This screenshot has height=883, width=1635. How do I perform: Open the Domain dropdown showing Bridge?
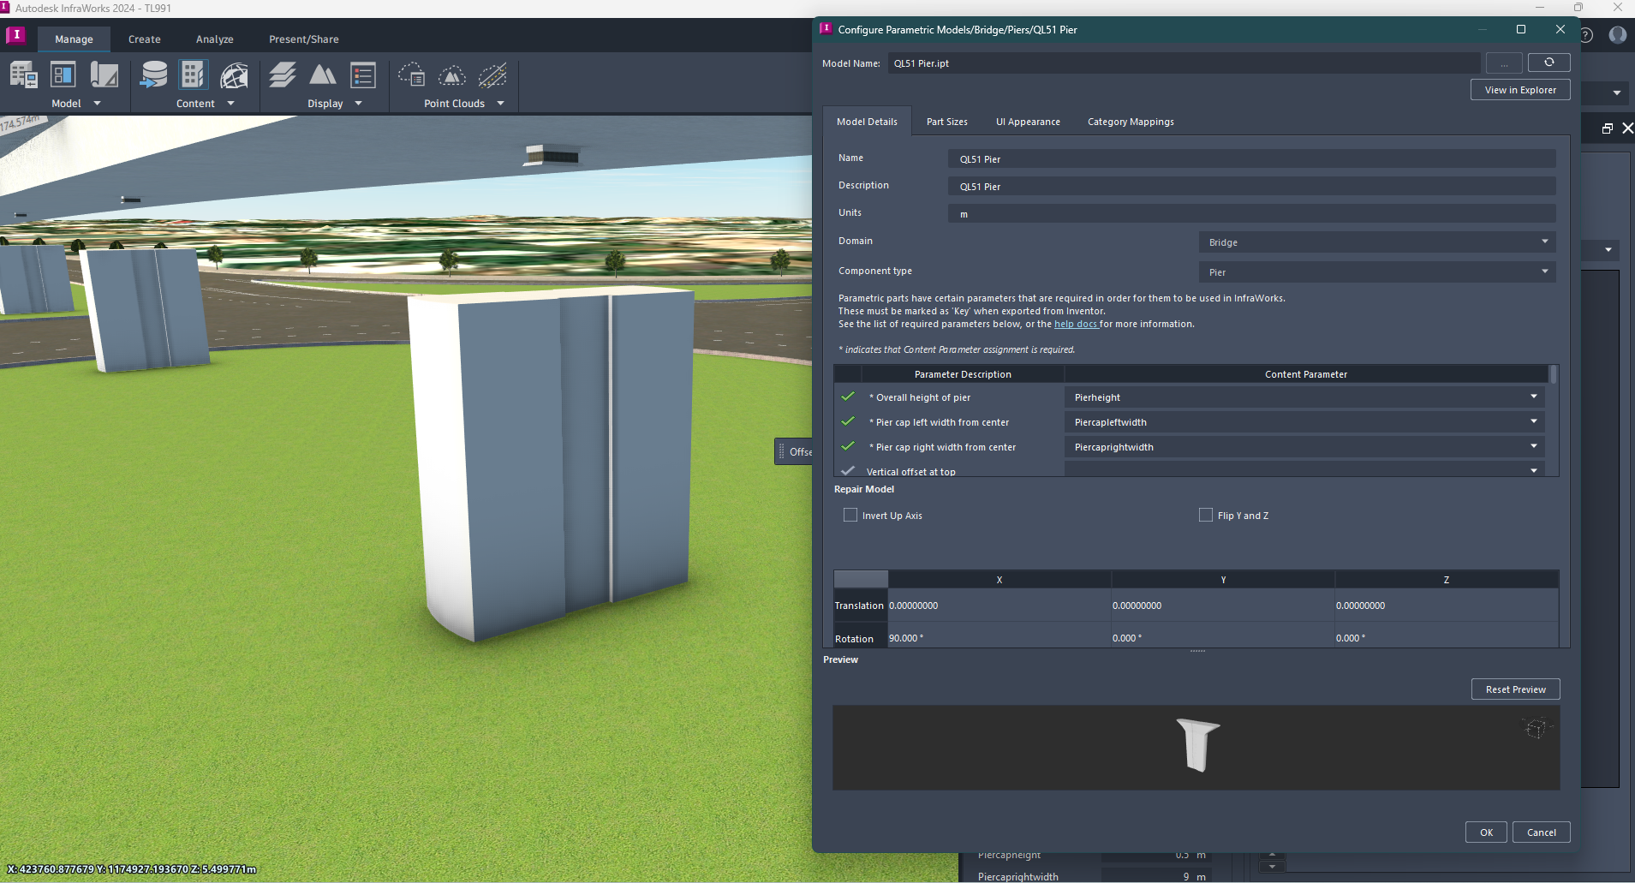(1377, 242)
